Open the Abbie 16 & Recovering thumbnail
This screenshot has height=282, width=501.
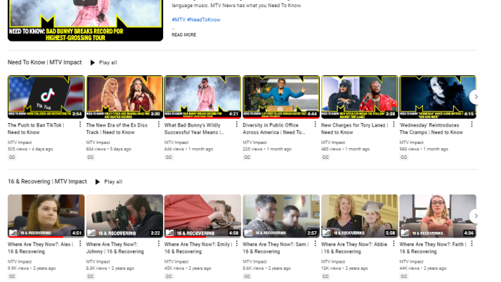tap(359, 216)
